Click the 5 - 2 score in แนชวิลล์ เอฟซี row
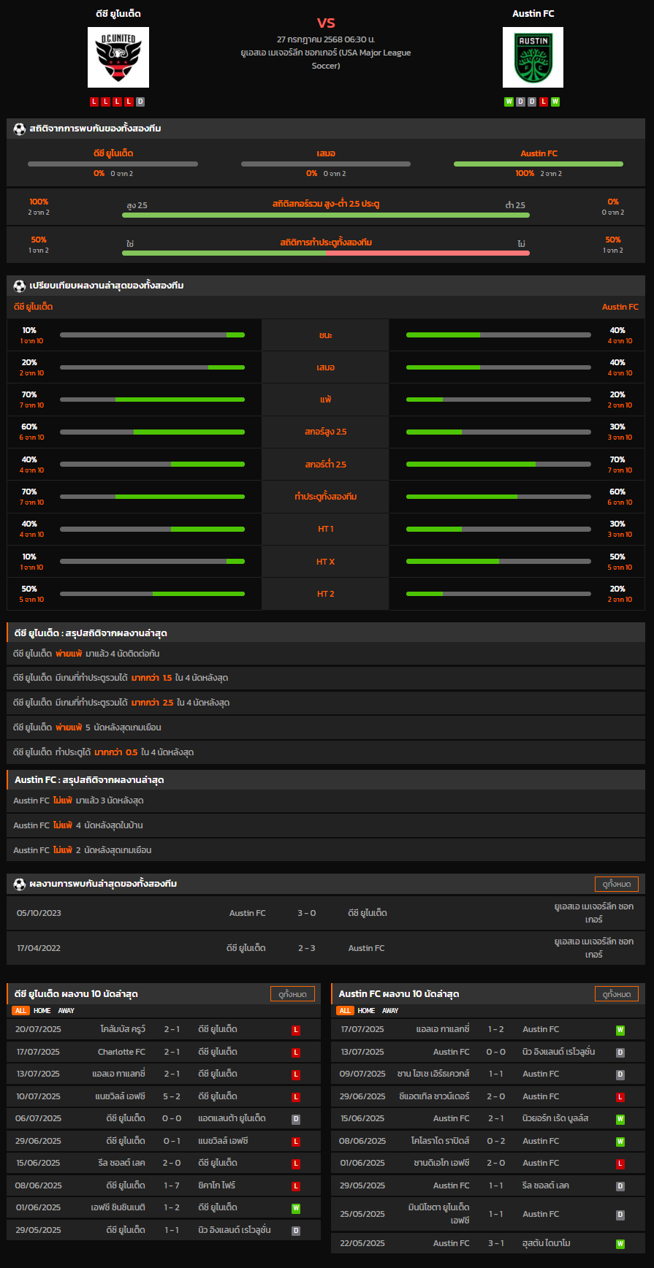Screen dimensions: 654x1268 tap(172, 1097)
